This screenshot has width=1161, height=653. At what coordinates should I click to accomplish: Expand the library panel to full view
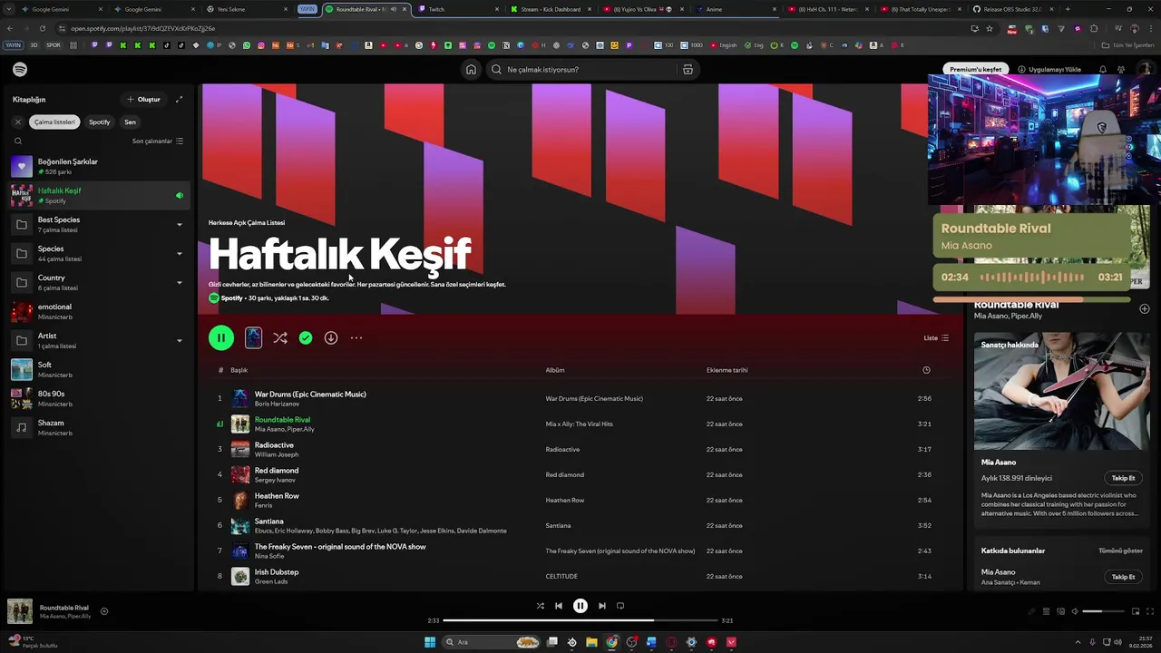[179, 99]
